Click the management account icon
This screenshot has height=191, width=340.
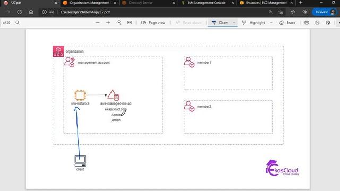pyautogui.click(x=70, y=62)
